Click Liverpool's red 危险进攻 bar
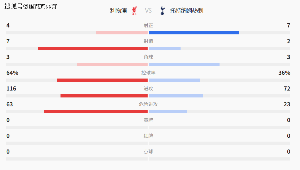The width and height of the screenshot is (300, 170). [96, 112]
